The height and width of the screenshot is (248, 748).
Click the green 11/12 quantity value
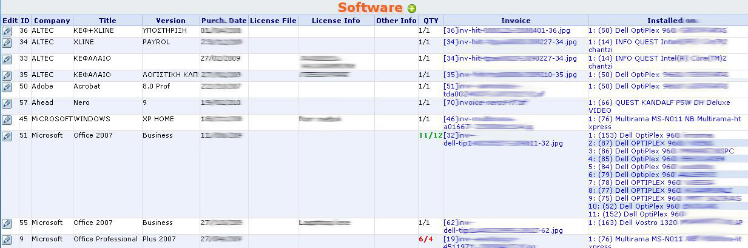(431, 135)
